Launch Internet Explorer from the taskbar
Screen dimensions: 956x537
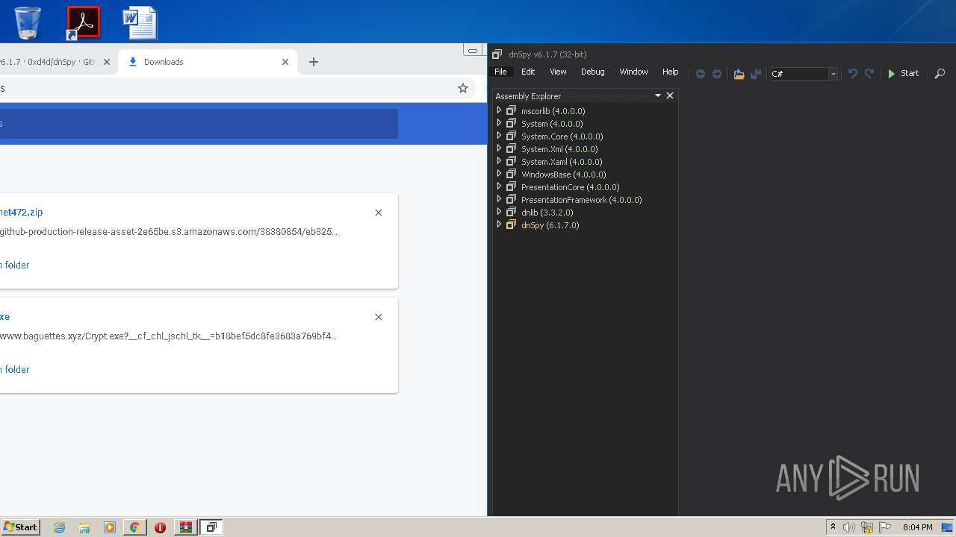(x=60, y=527)
